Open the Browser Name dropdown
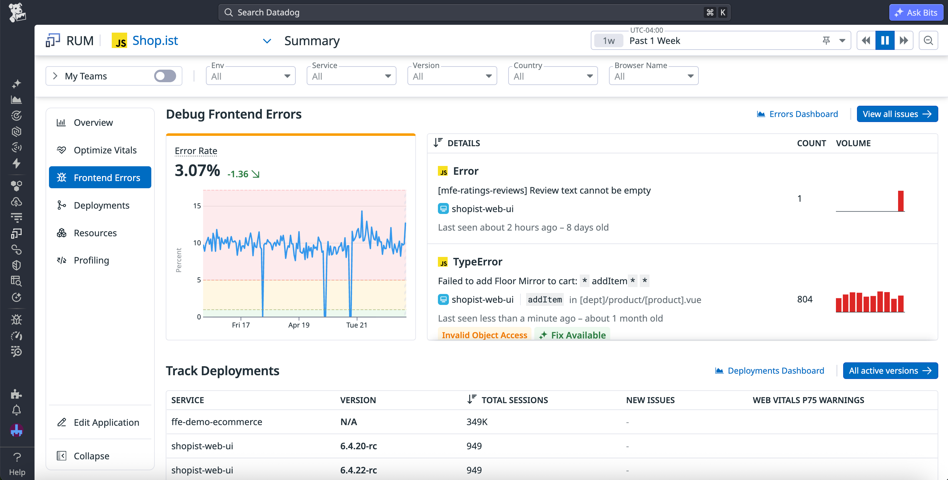948x480 pixels. tap(654, 76)
